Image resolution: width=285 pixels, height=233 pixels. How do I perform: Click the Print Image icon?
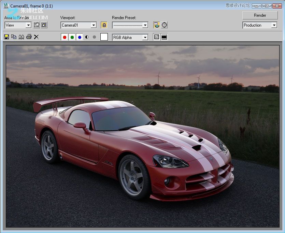pos(29,37)
